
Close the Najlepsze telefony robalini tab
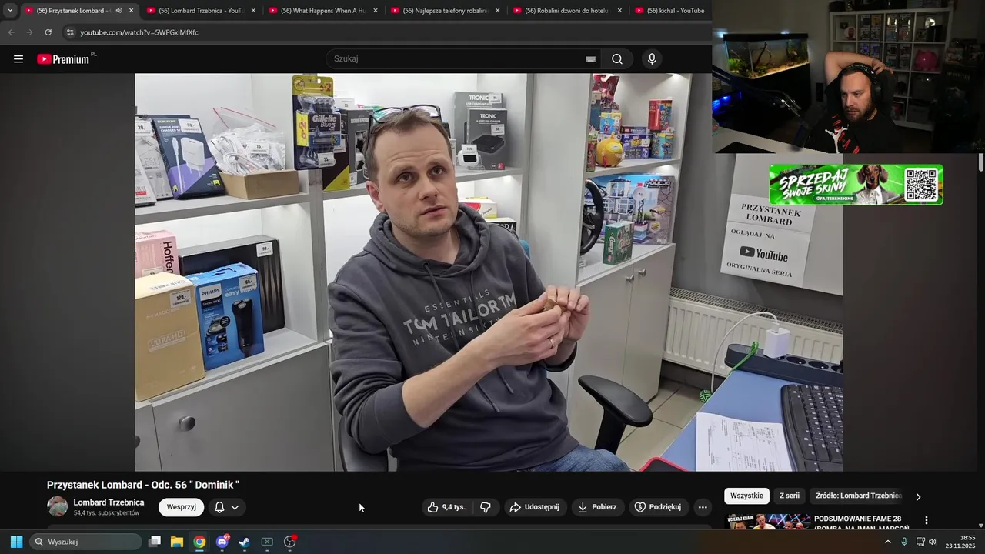coord(498,11)
